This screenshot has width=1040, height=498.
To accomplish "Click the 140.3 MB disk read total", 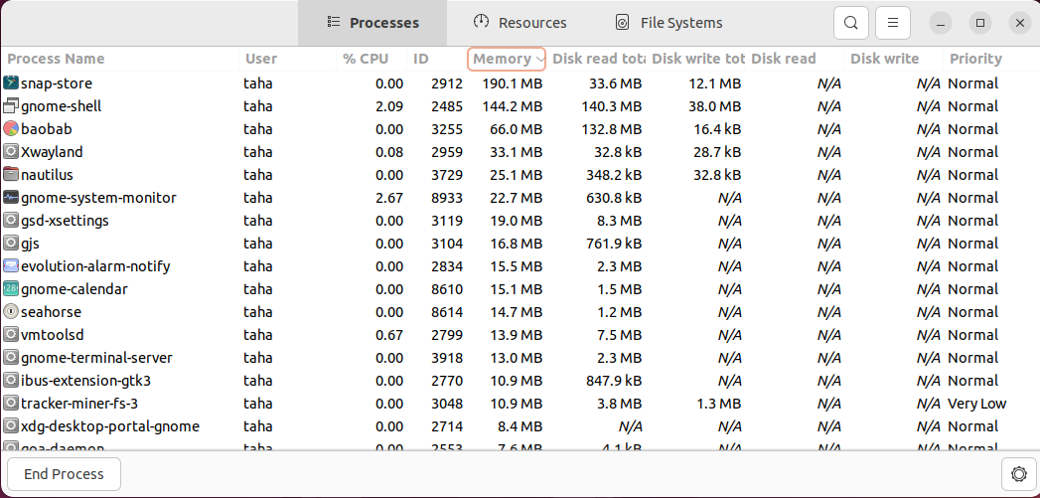I will (611, 106).
